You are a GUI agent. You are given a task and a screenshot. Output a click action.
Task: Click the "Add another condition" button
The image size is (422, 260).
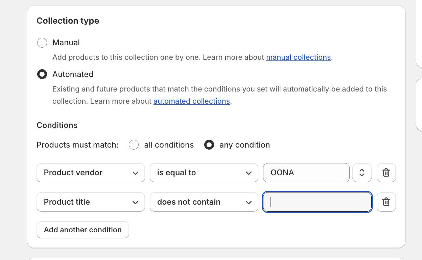click(x=83, y=230)
